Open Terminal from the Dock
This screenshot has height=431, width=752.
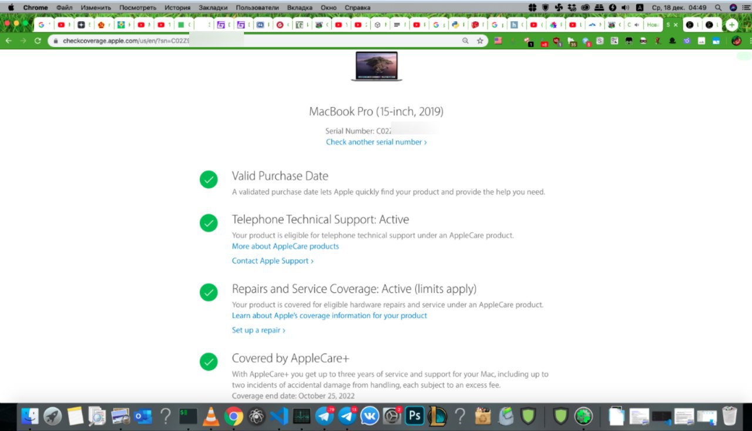point(188,416)
